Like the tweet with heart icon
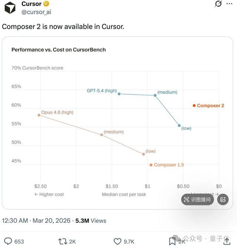The image size is (237, 248). (x=117, y=241)
